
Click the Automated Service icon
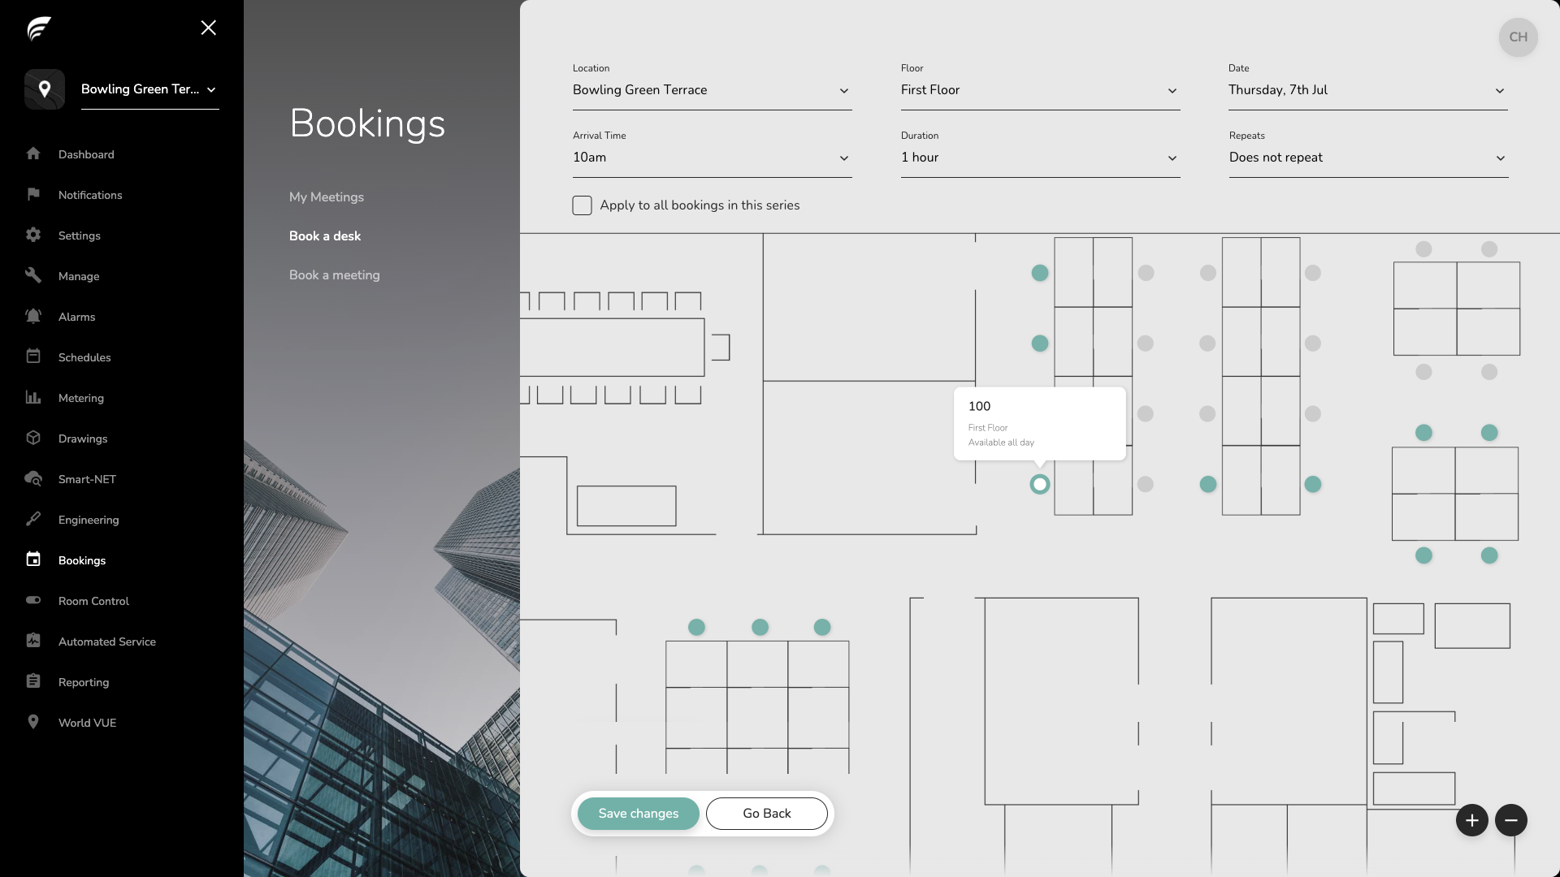(33, 641)
